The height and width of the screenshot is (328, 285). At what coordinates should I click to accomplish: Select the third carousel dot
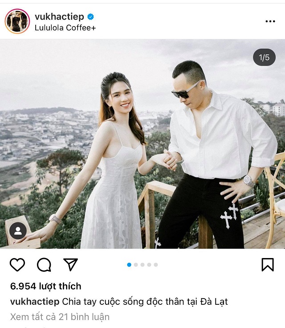(142, 265)
